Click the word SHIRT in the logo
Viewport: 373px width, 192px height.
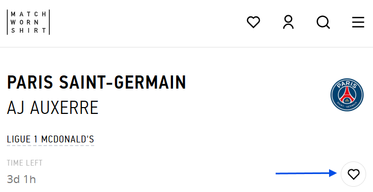[x=29, y=31]
